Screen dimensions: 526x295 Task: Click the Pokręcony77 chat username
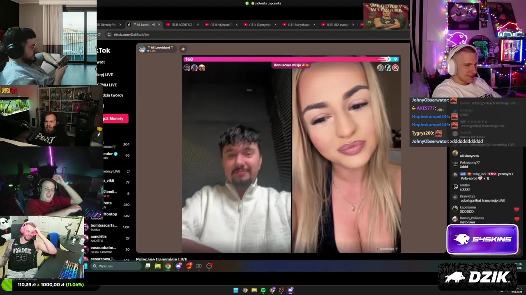click(x=470, y=163)
